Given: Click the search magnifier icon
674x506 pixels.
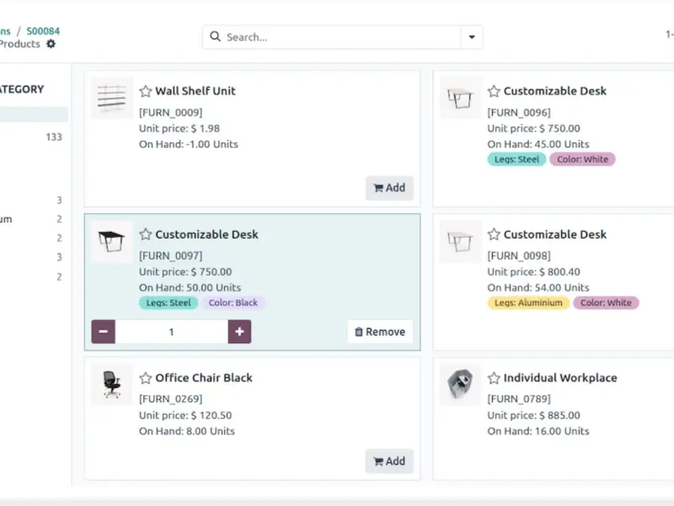Looking at the screenshot, I should [x=216, y=37].
